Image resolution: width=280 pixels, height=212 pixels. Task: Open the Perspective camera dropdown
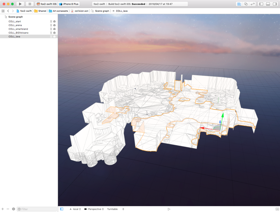(94, 209)
